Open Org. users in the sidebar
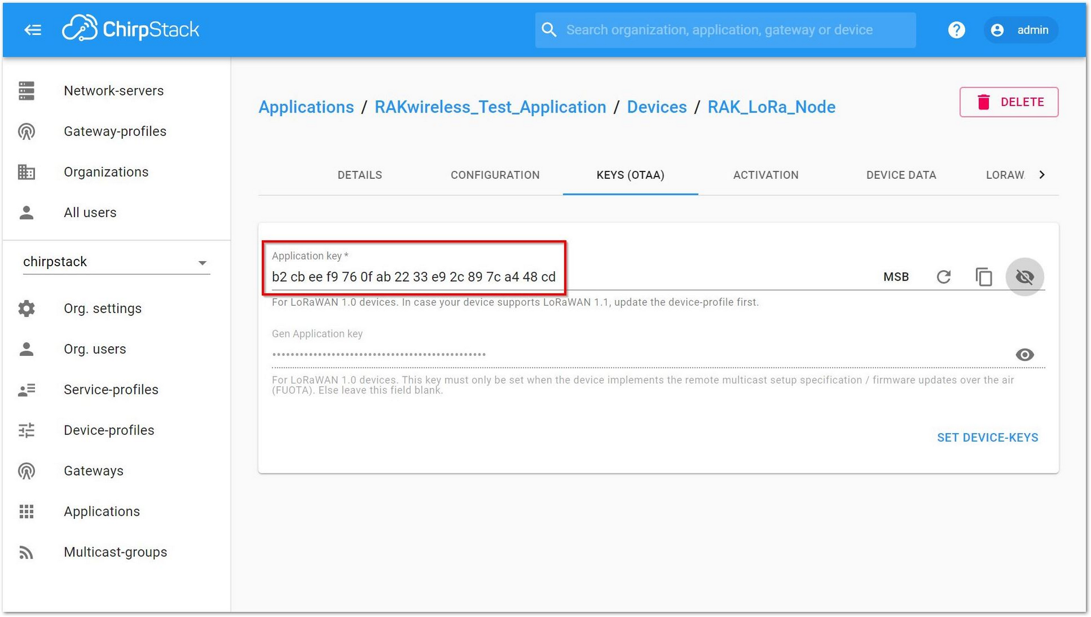The width and height of the screenshot is (1091, 617). [117, 349]
